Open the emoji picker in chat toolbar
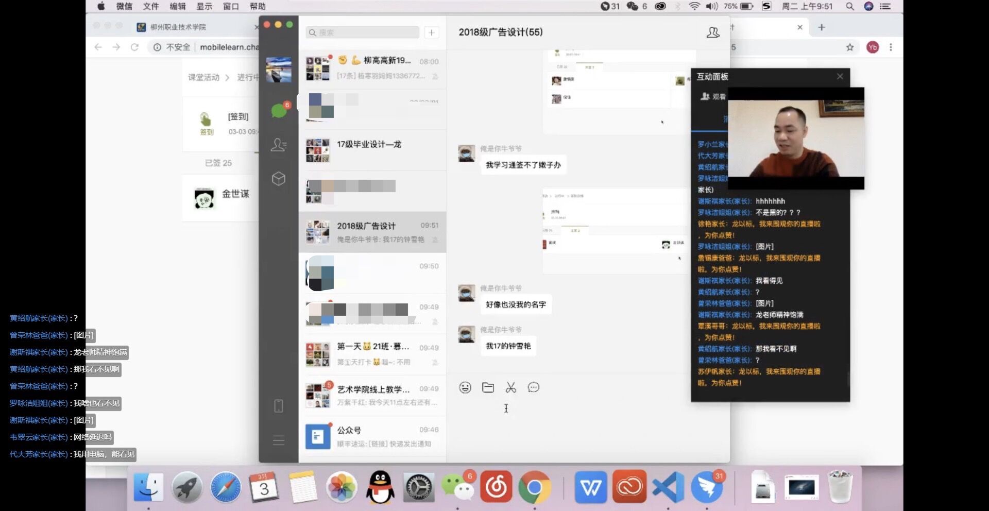The width and height of the screenshot is (989, 511). coord(465,387)
